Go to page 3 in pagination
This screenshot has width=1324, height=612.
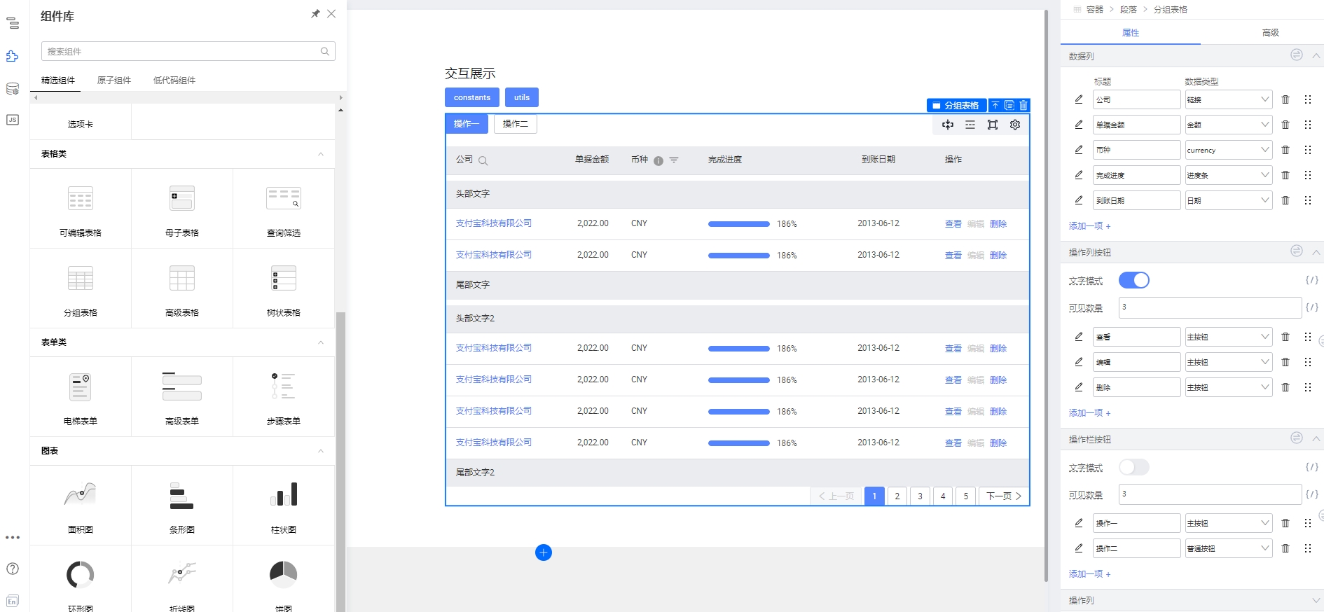click(920, 496)
